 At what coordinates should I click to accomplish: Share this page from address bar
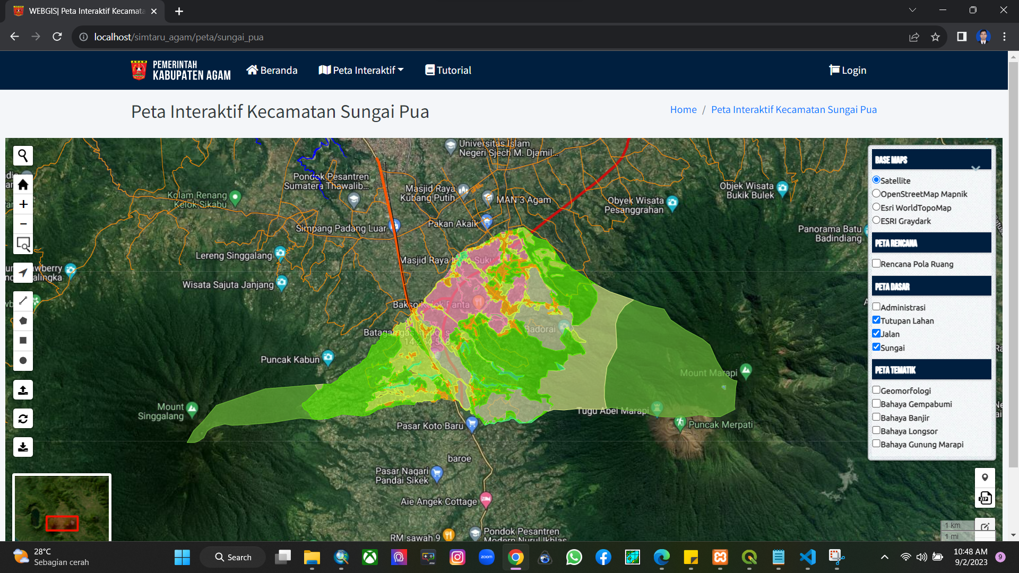pyautogui.click(x=914, y=37)
